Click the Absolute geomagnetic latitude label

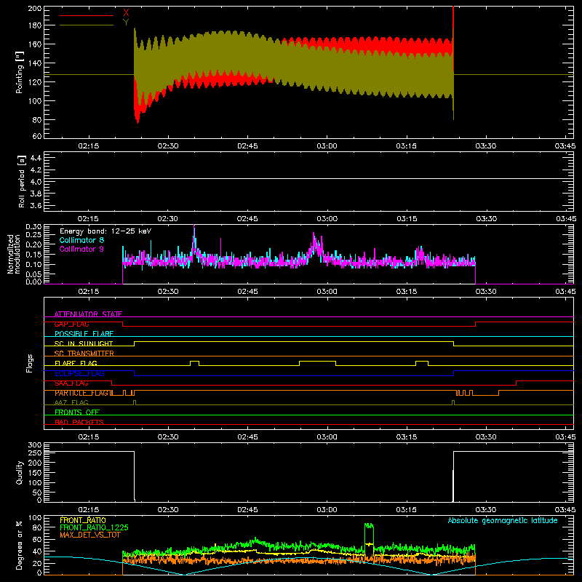coord(503,520)
